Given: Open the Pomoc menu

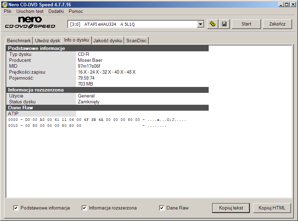Looking at the screenshot, I should 76,12.
